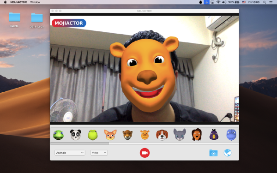Viewport: 277px width, 173px height.
Task: Select the orange fox avatar
Action: 110,135
